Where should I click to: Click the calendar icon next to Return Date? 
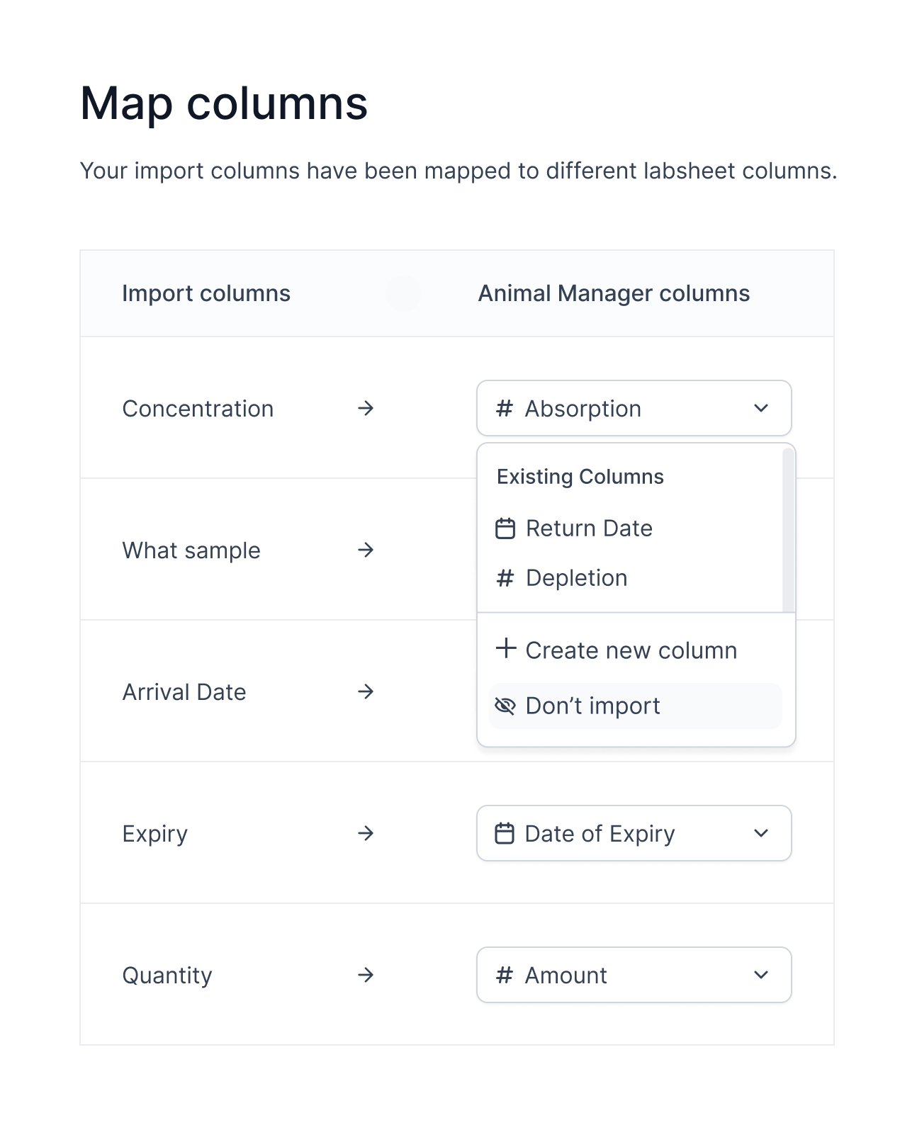505,528
